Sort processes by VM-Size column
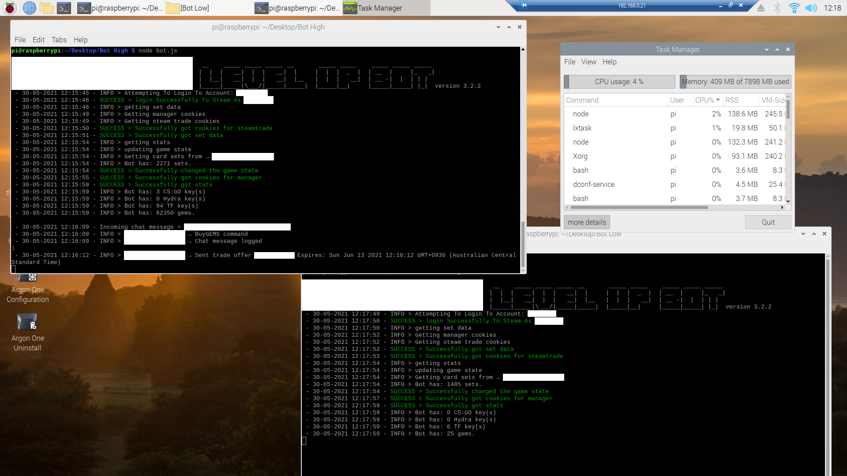The height and width of the screenshot is (476, 847). [772, 100]
